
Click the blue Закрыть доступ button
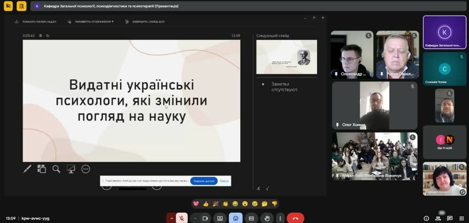tap(204, 181)
